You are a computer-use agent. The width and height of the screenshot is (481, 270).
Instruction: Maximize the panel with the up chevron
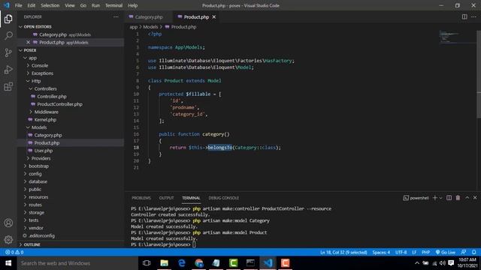[467, 198]
